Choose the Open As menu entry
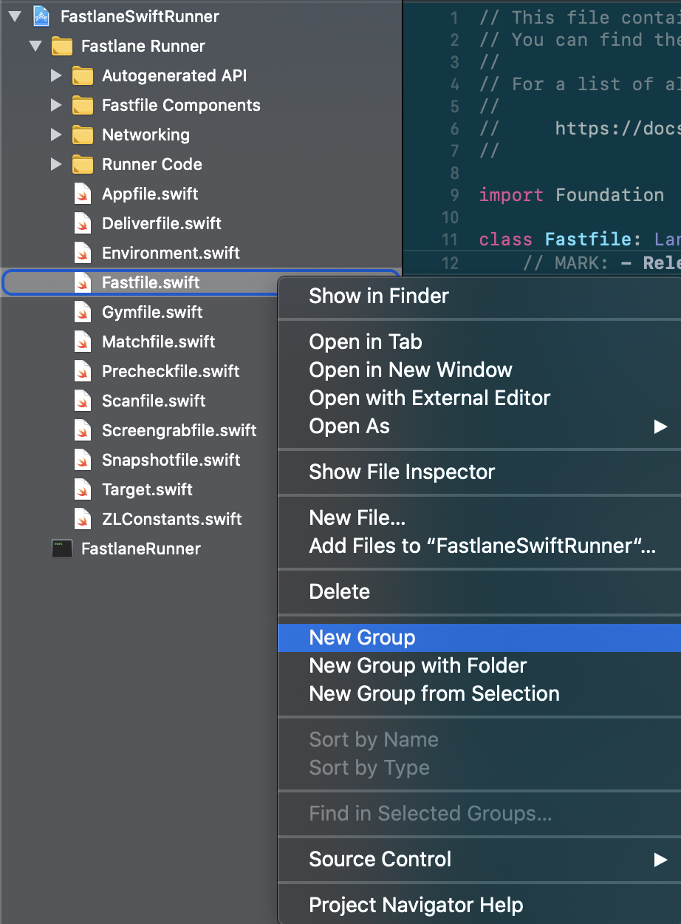 pyautogui.click(x=479, y=427)
